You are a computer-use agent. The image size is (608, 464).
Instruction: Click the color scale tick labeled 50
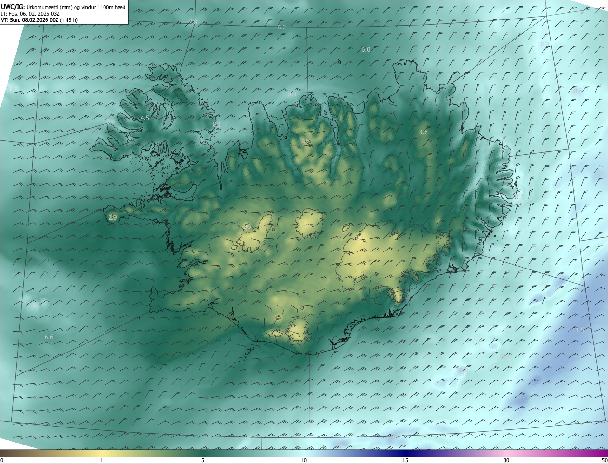(x=604, y=460)
